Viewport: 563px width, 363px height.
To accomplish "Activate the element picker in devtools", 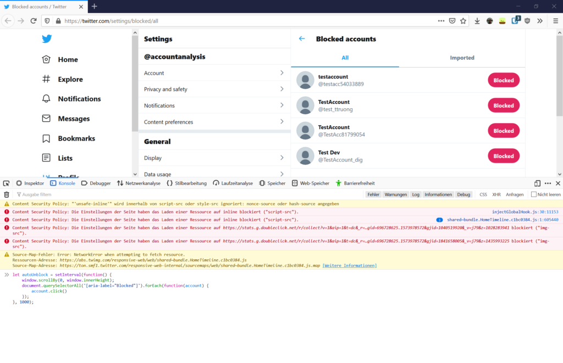I will (7, 183).
